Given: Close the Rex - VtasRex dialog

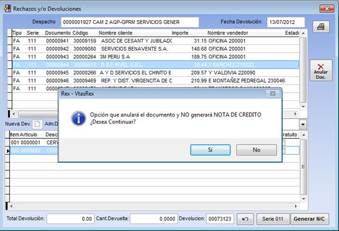Looking at the screenshot, I should (273, 93).
